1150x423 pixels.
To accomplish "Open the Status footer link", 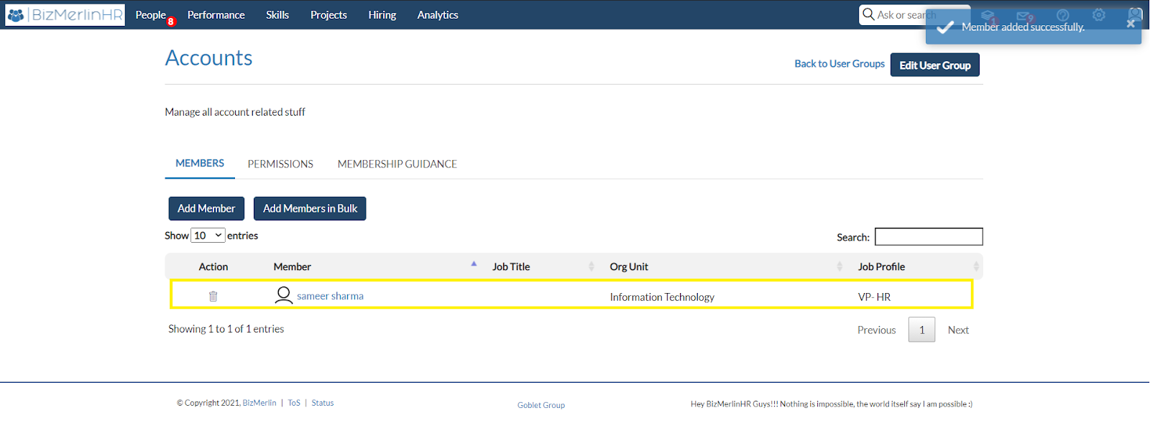I will 323,403.
